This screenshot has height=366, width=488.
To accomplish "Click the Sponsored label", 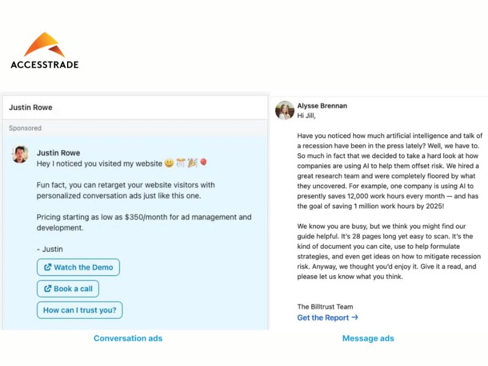I will (26, 128).
